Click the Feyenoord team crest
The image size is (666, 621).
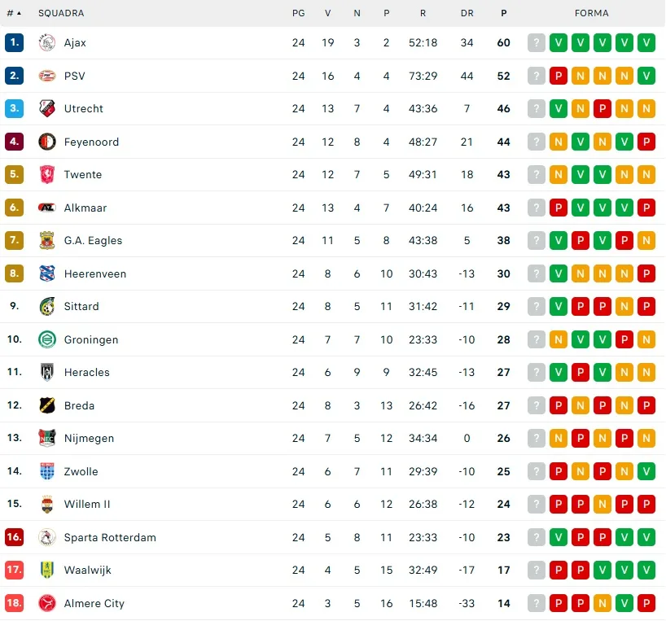coord(46,142)
